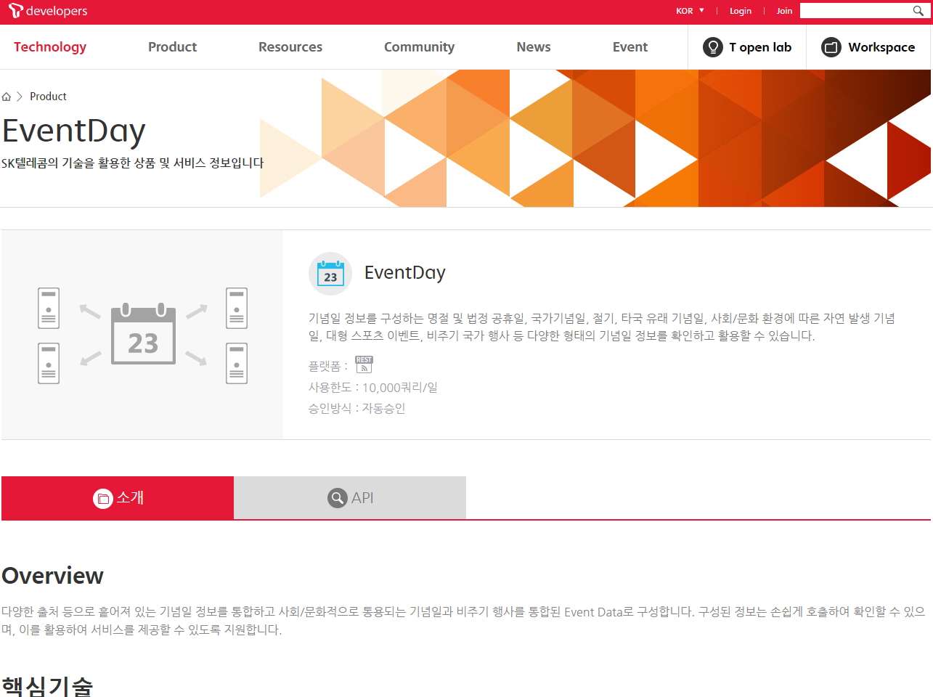Open the Technology menu
Screen dimensions: 933x697
tap(50, 47)
